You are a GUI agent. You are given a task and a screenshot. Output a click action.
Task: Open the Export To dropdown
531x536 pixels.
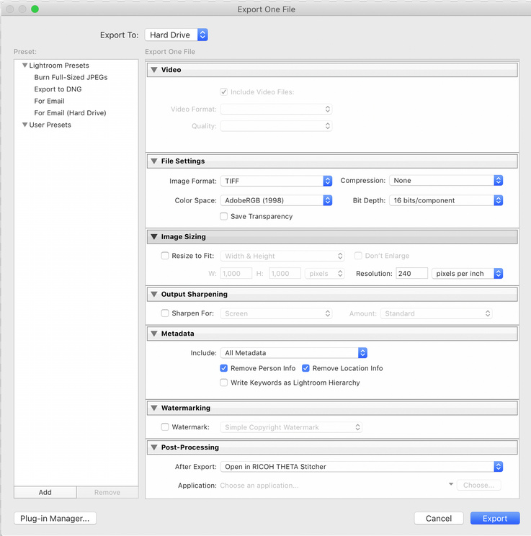(x=176, y=35)
